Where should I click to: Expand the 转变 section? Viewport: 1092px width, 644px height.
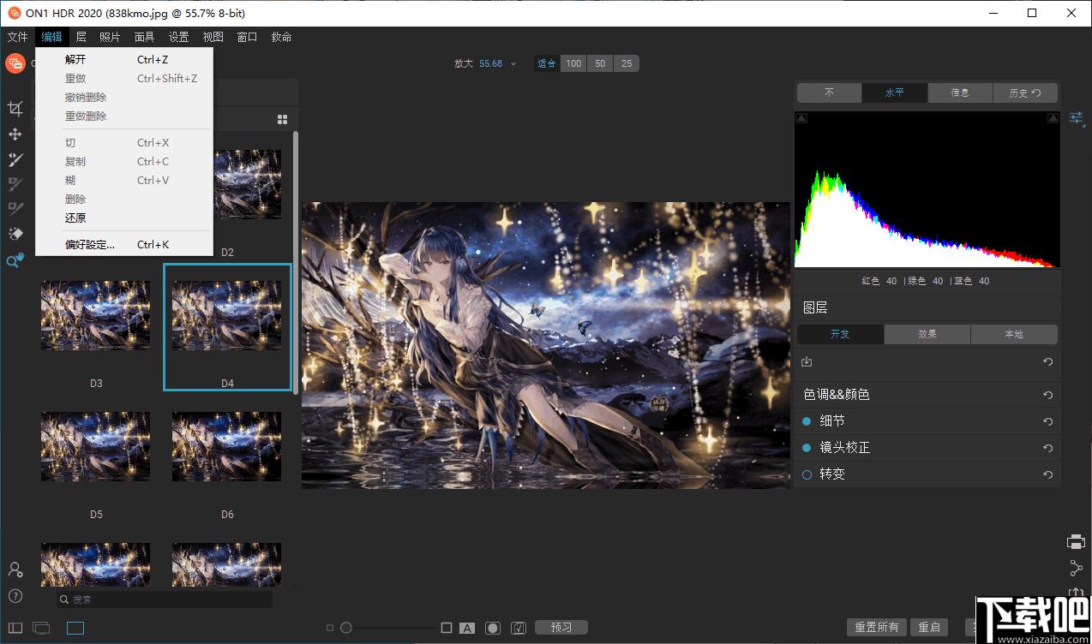point(832,474)
